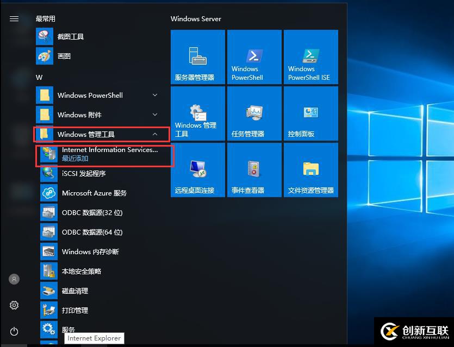This screenshot has width=454, height=347.
Task: Click the Windows 管理工具 folder label
Action: 86,134
